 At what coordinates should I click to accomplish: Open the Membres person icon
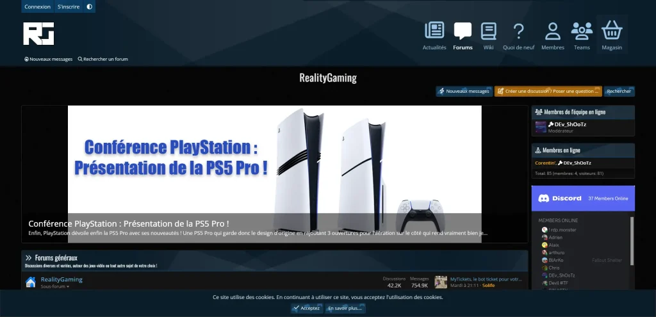[x=553, y=31]
